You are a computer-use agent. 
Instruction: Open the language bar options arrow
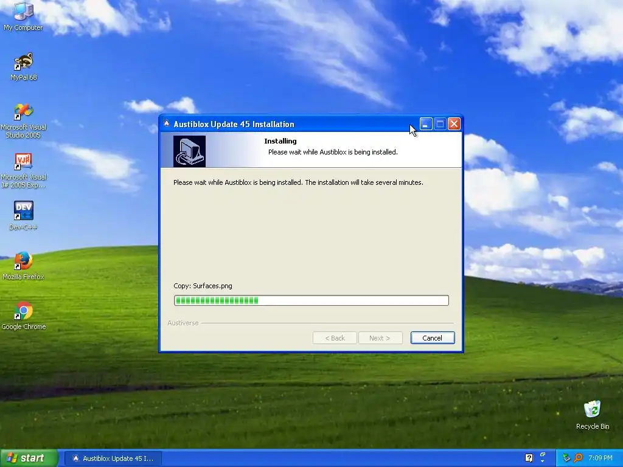pos(542,462)
